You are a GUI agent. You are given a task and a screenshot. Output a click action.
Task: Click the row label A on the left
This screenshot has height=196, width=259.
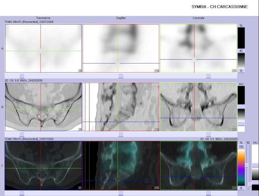tap(2, 48)
